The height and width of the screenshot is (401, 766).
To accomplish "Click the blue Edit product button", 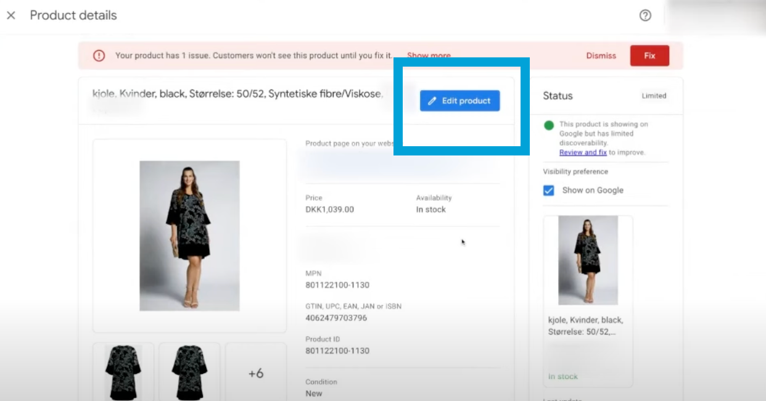I will click(x=460, y=101).
